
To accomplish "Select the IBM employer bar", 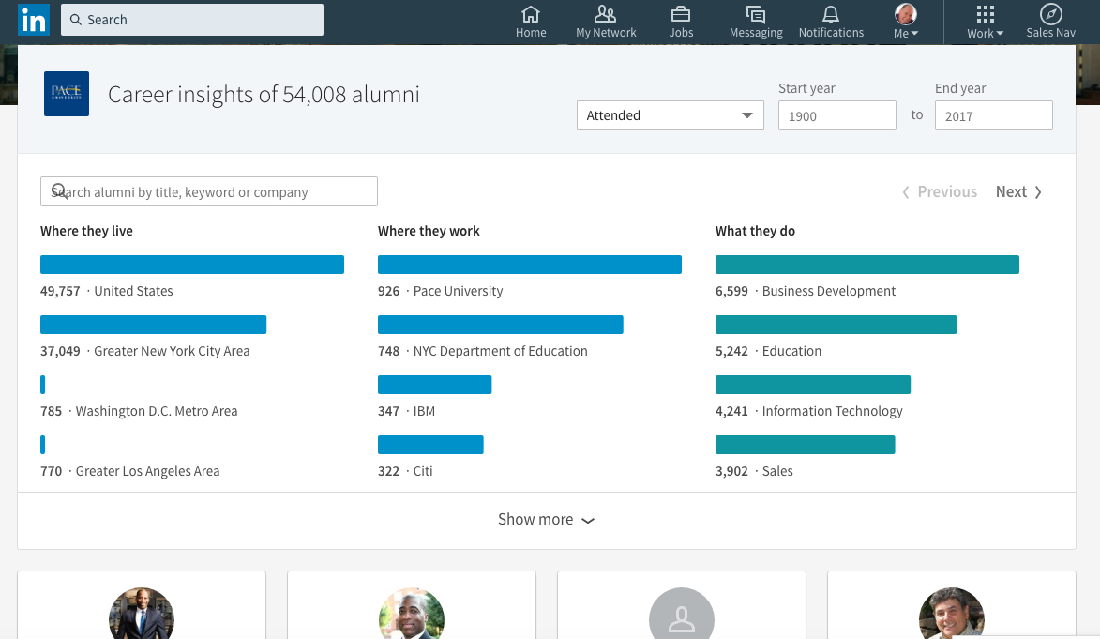I will [435, 385].
